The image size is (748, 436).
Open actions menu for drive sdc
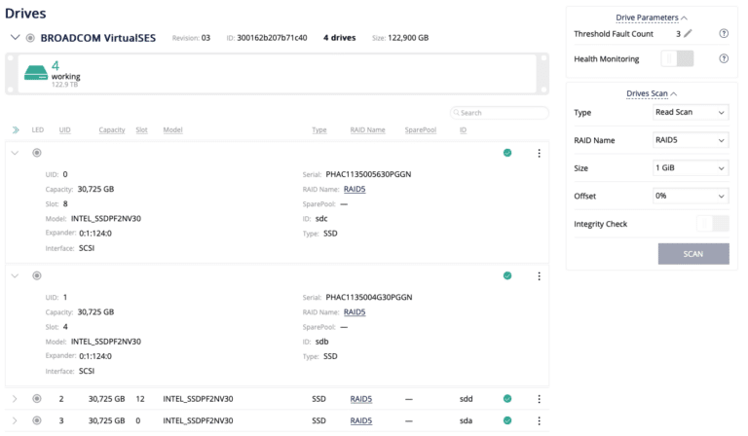coord(539,153)
